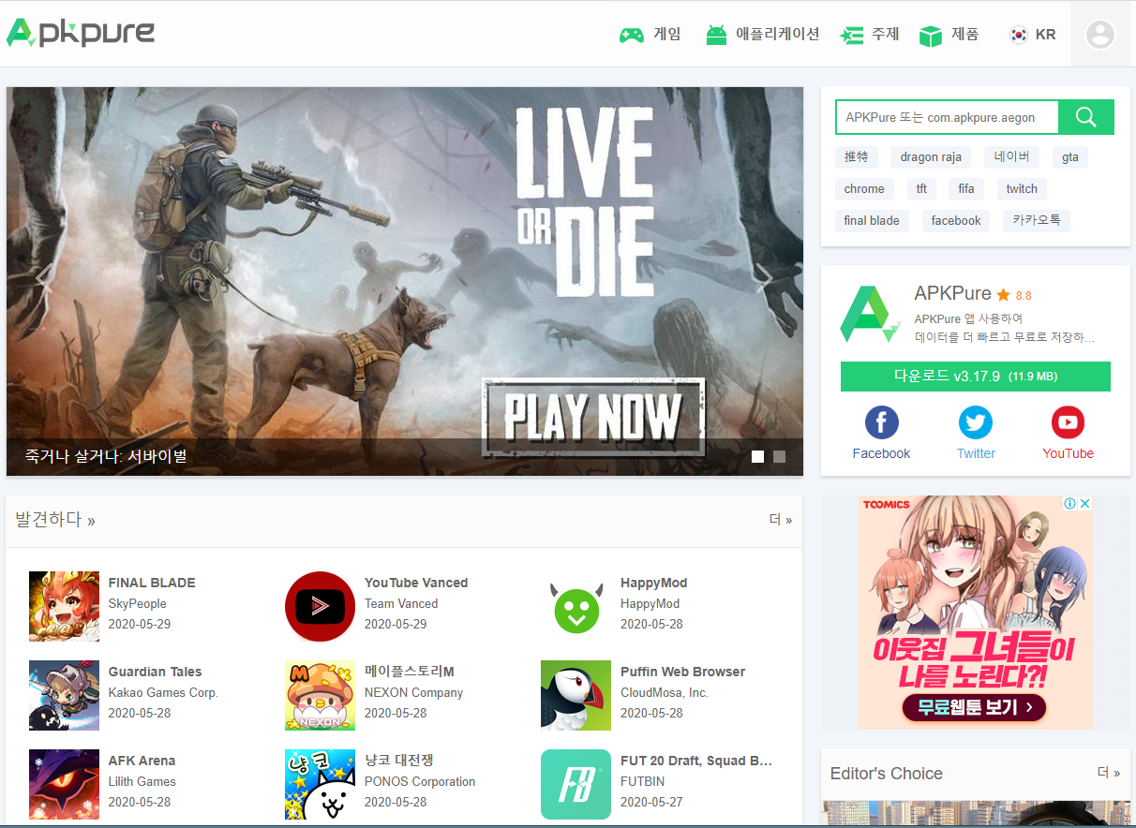The height and width of the screenshot is (828, 1136).
Task: Open the FINAL BLADE app icon
Action: pos(64,606)
